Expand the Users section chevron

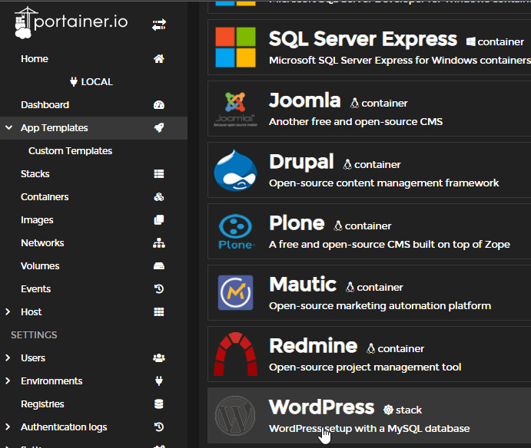[x=8, y=358]
